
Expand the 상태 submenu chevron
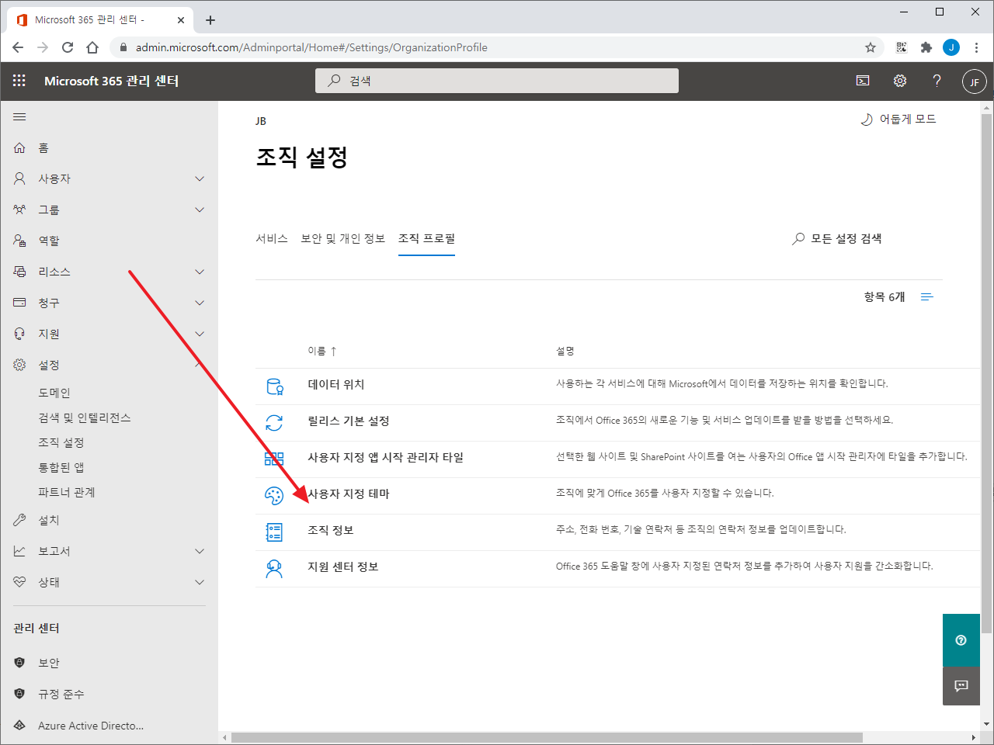(x=200, y=582)
